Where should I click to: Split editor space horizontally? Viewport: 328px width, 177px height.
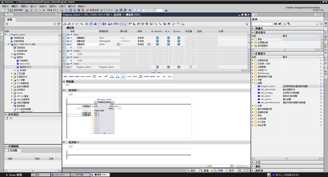point(135,10)
